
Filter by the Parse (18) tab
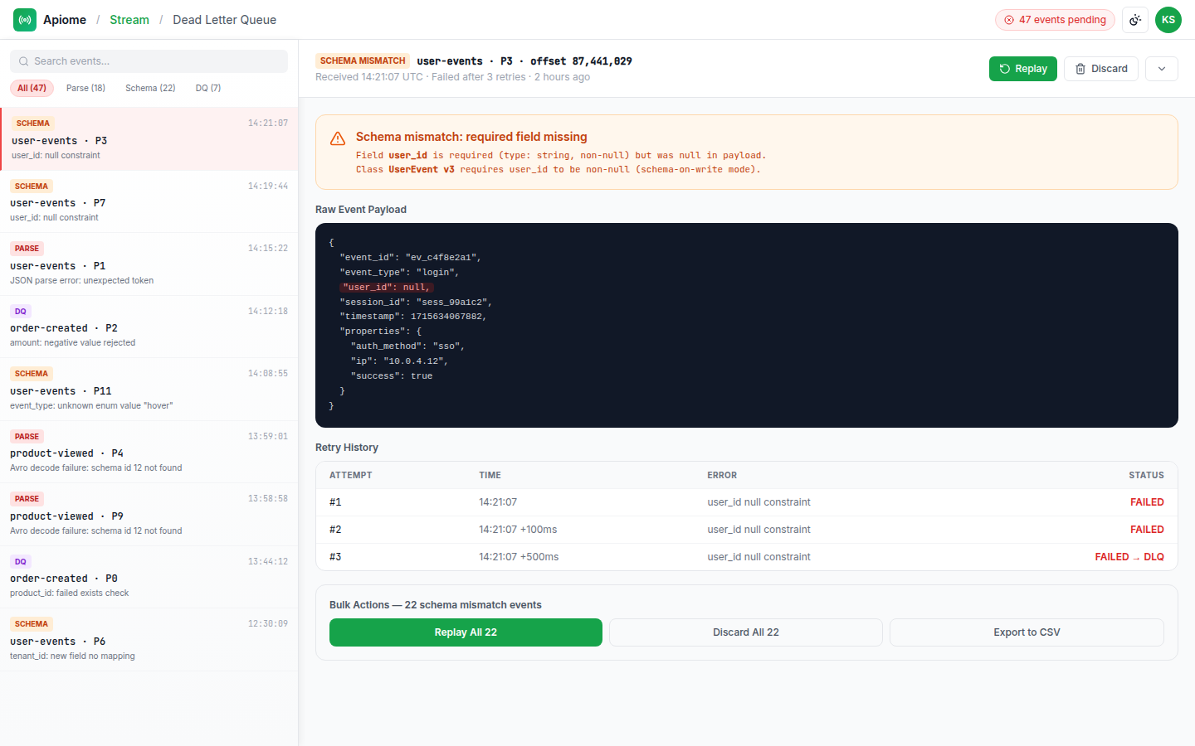(x=85, y=88)
